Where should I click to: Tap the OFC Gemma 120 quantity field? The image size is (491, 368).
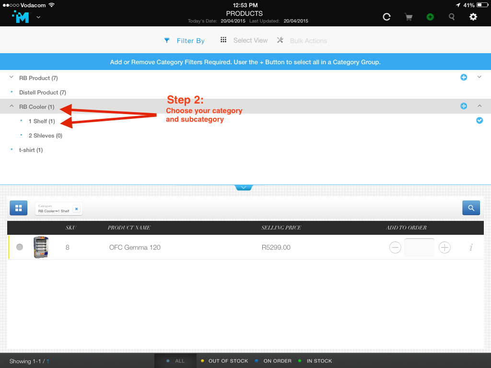[x=419, y=247]
